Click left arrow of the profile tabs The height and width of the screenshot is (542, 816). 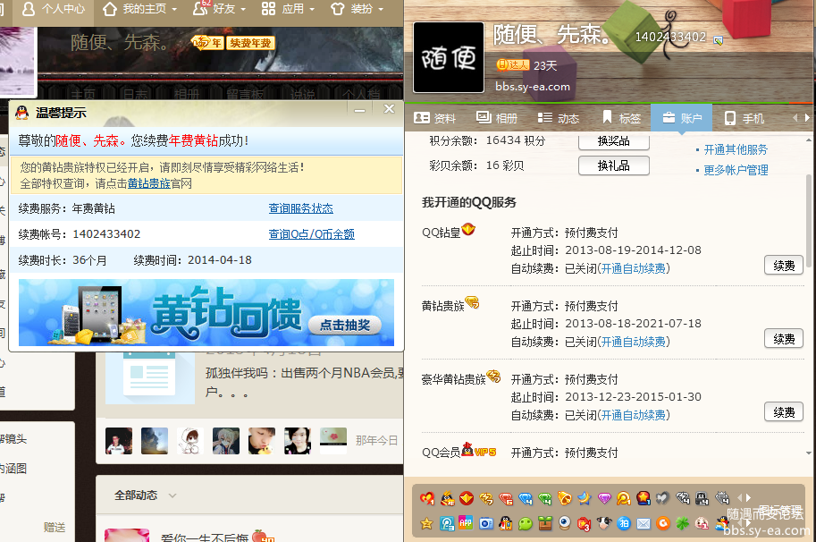(795, 118)
